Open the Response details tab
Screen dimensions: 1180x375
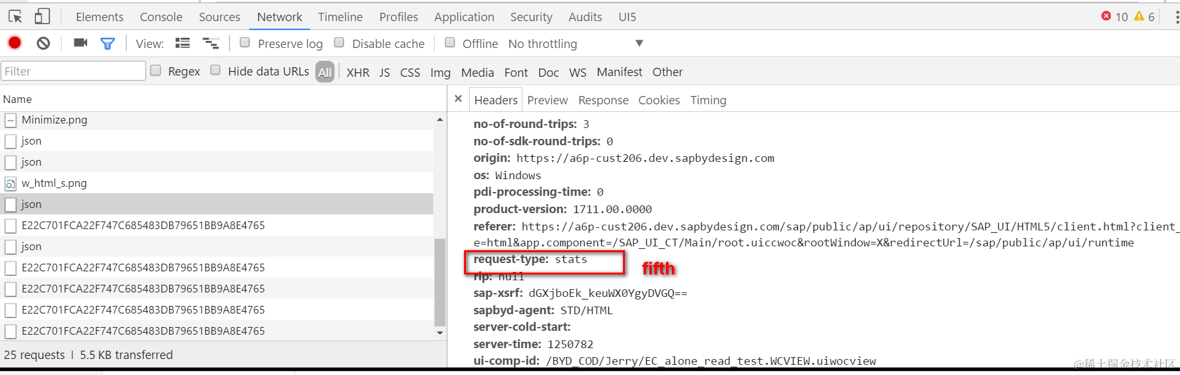pyautogui.click(x=603, y=100)
